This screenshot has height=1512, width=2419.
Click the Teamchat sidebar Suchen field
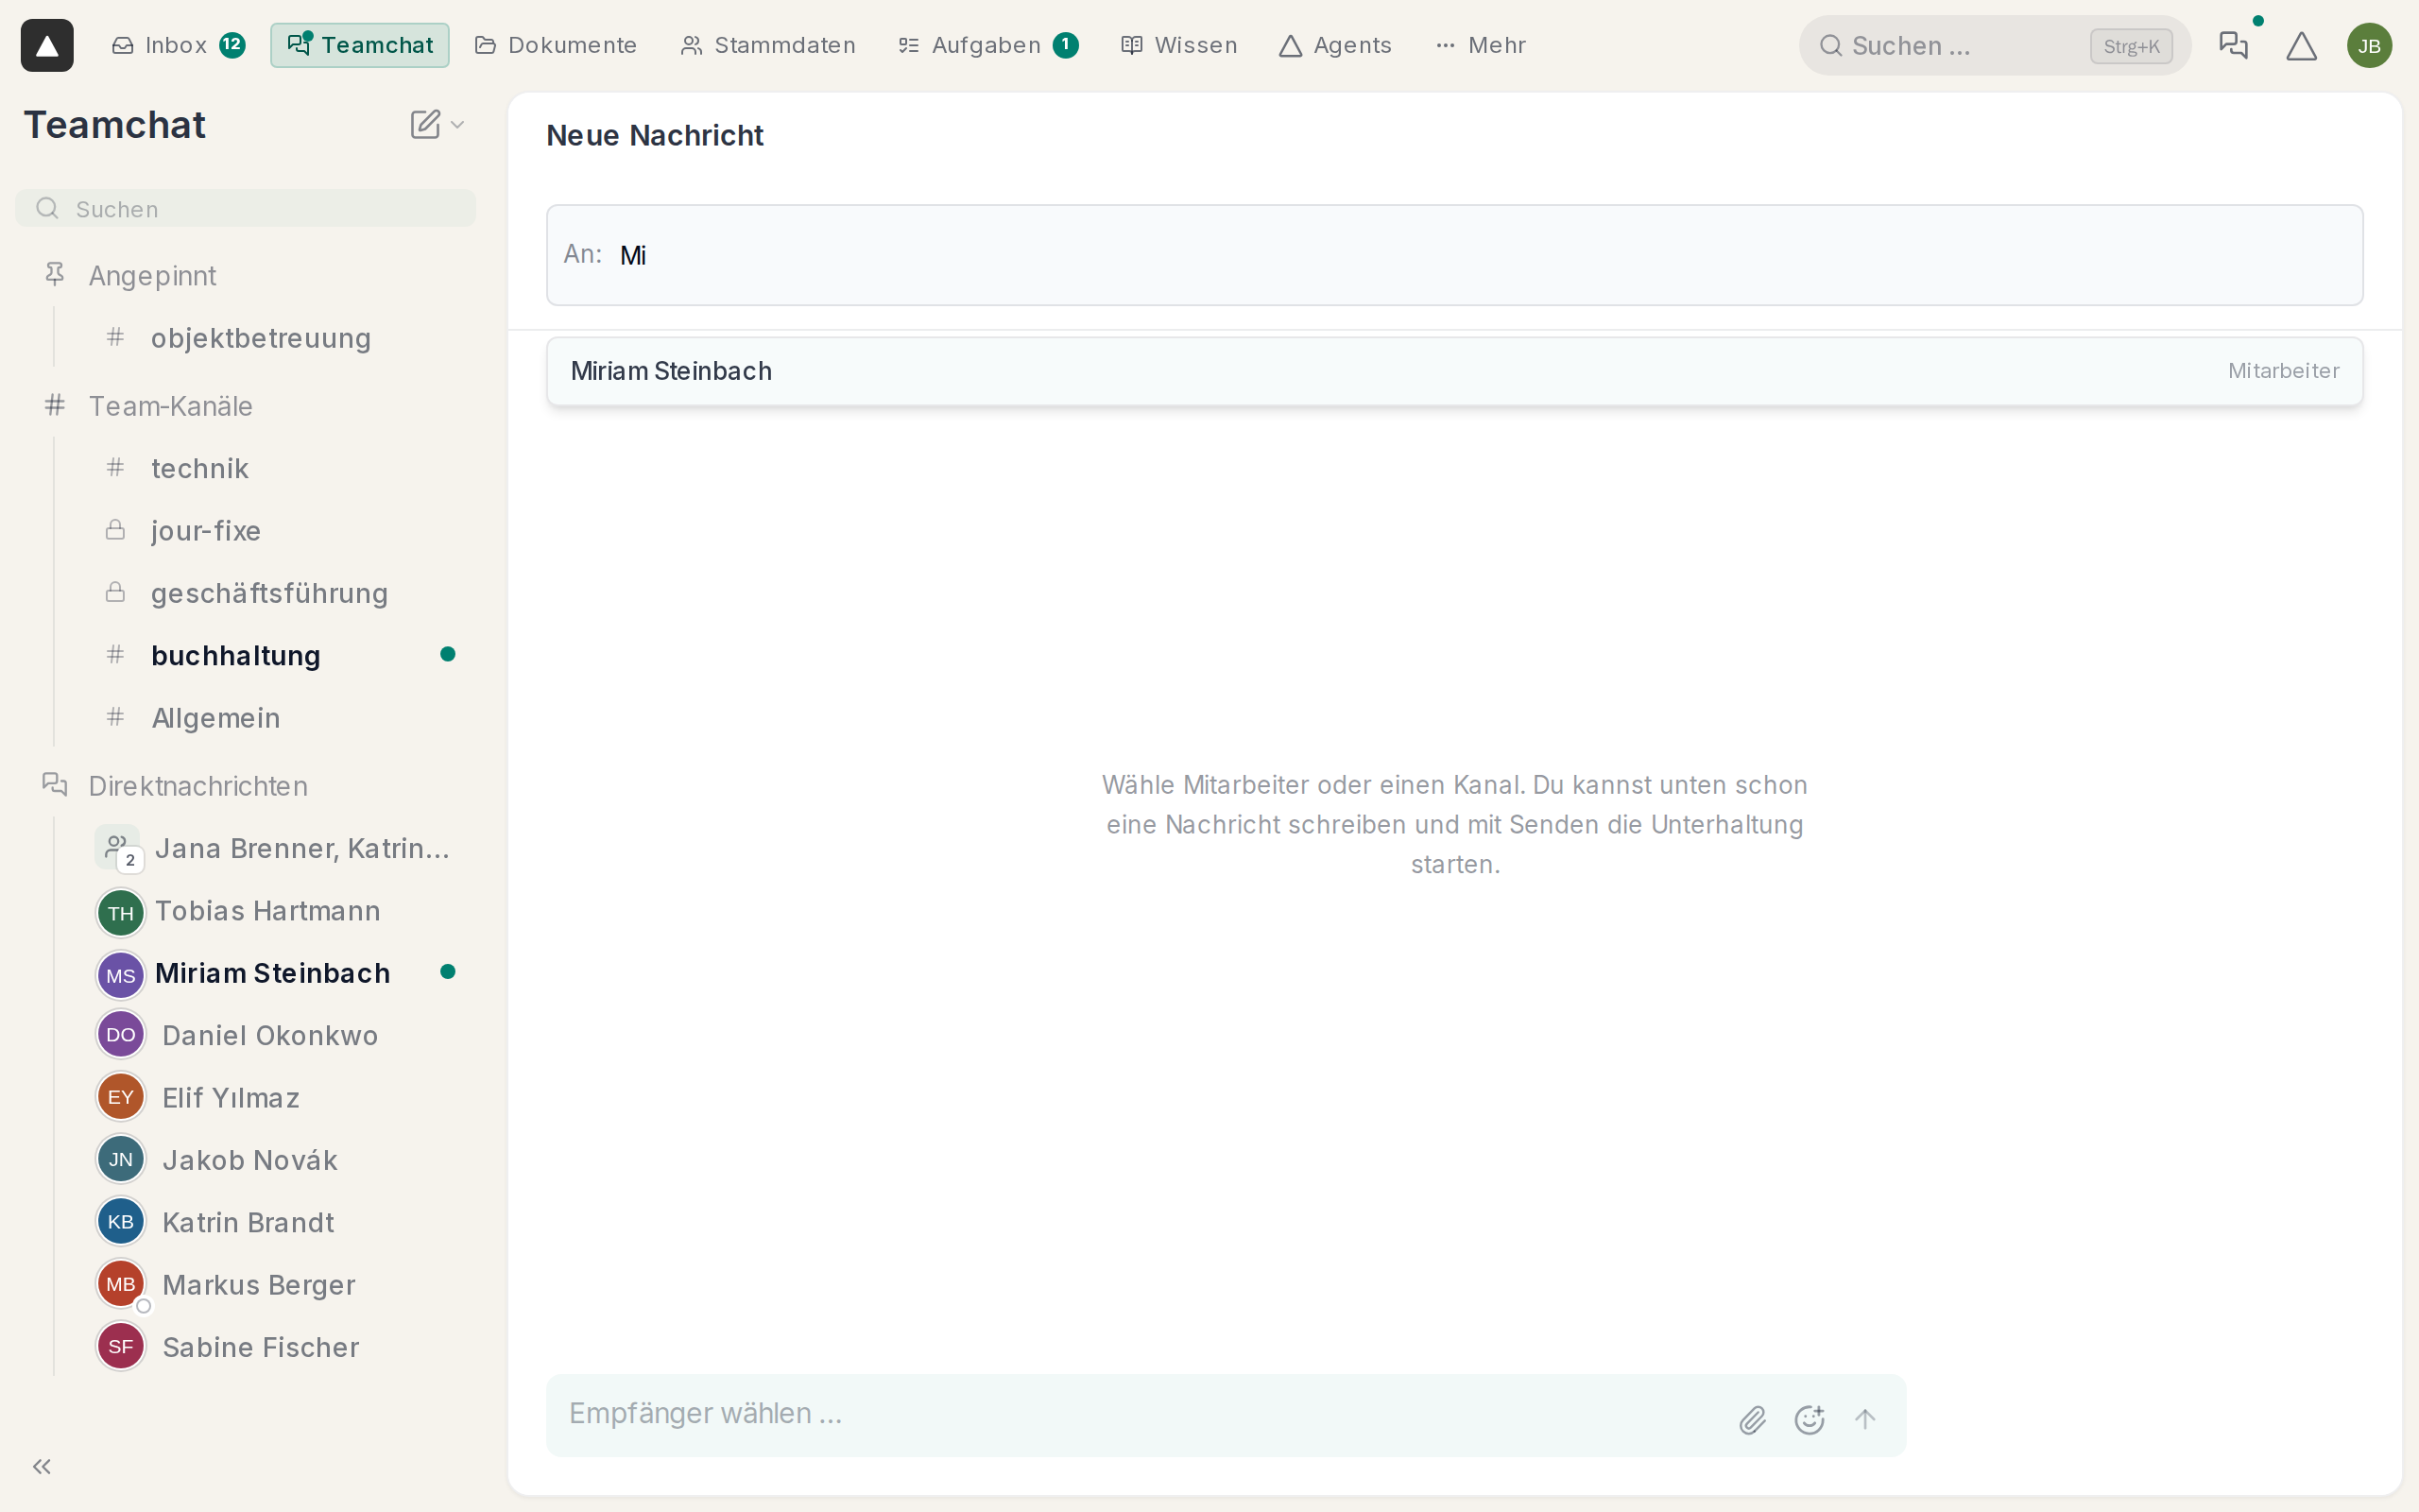246,209
